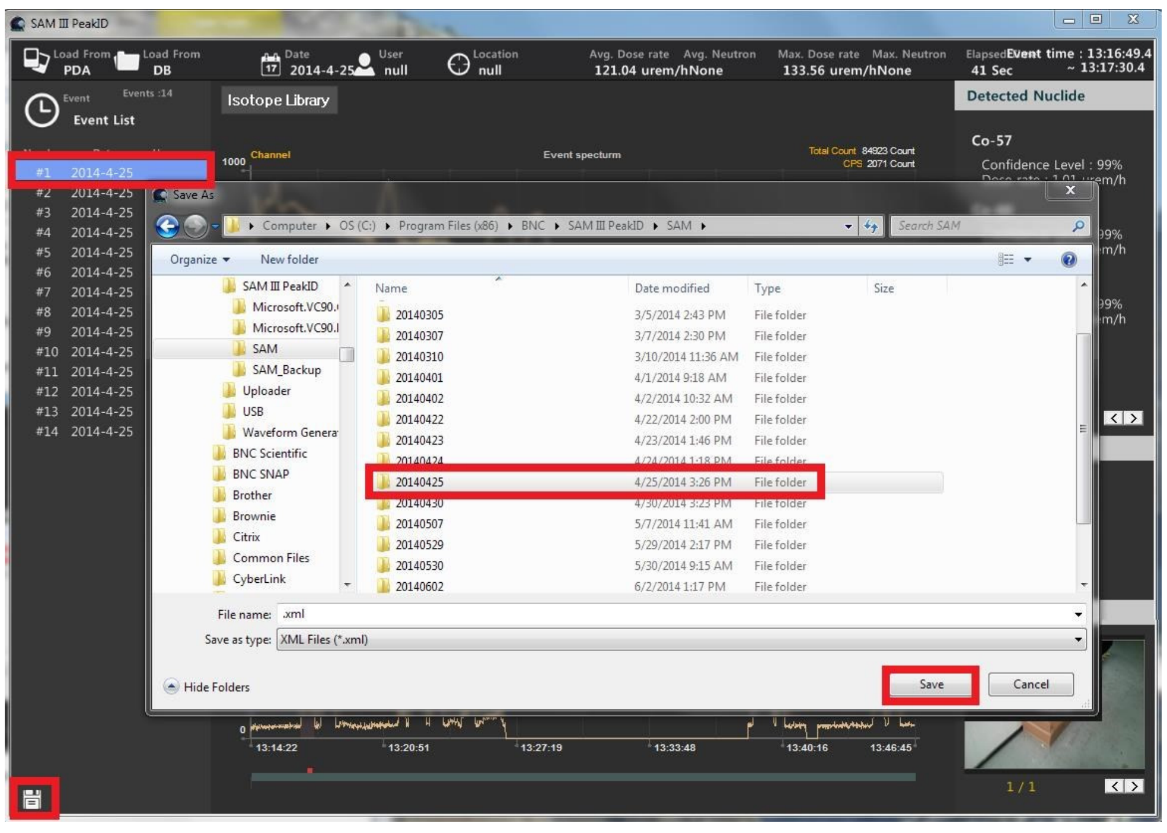Open the Organize dropdown menu
The width and height of the screenshot is (1167, 833).
pos(200,260)
